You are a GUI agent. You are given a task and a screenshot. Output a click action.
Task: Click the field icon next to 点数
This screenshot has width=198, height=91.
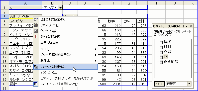point(161,52)
